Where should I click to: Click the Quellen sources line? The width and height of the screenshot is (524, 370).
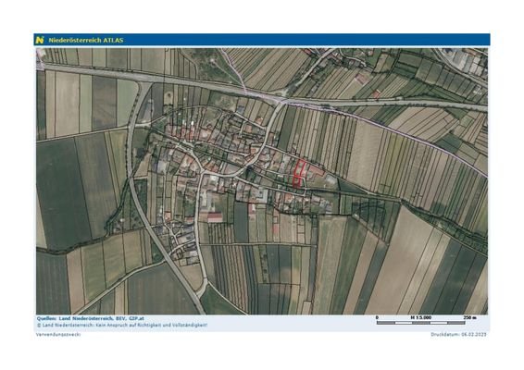tap(90, 318)
